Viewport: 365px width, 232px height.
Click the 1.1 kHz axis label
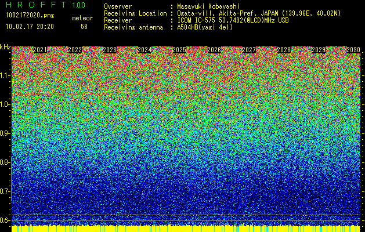[5, 75]
